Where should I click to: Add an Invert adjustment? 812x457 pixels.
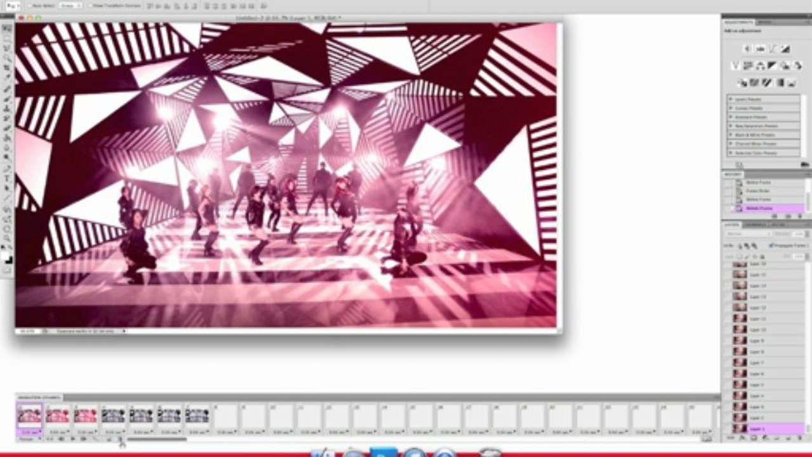742,82
